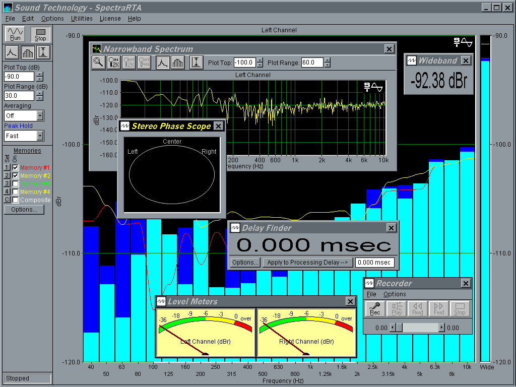Screen dimensions: 516x387
Task: Open the Recorder window's File menu
Action: (x=371, y=294)
